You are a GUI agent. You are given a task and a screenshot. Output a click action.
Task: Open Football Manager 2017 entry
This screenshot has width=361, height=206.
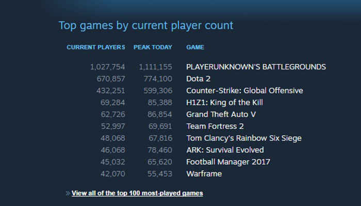pyautogui.click(x=228, y=162)
